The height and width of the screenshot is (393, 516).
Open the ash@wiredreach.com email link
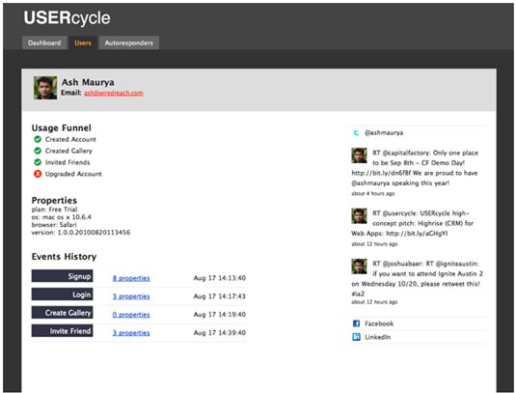[x=114, y=93]
